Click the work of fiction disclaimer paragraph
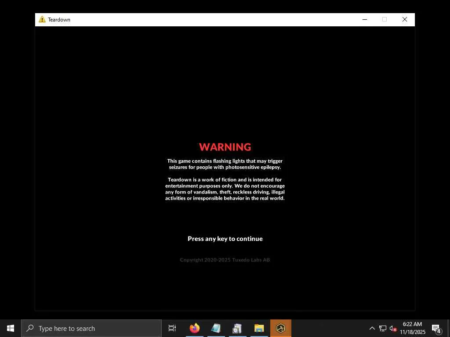450x337 pixels. click(225, 189)
